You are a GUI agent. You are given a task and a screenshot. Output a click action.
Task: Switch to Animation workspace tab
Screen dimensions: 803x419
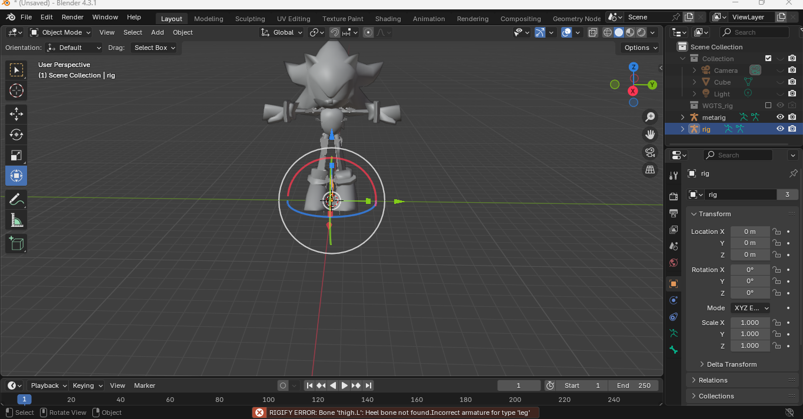click(x=429, y=19)
